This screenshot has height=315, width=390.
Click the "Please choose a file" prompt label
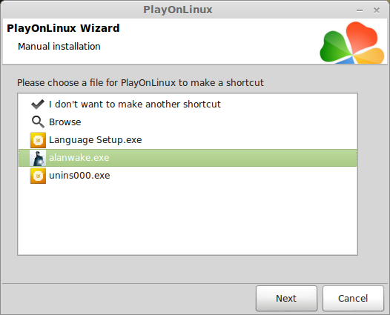140,83
